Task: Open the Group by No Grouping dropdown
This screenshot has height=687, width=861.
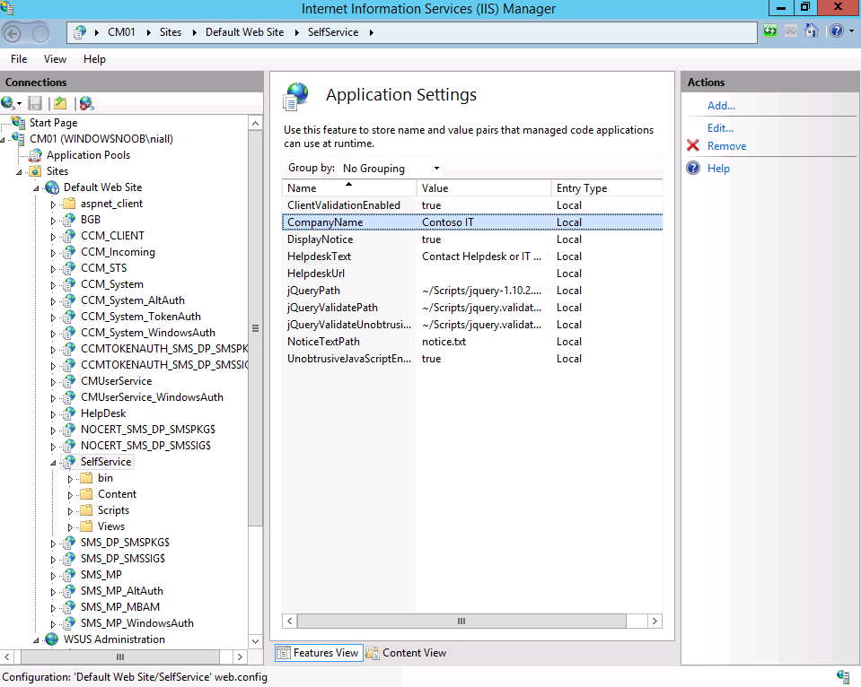Action: click(391, 168)
